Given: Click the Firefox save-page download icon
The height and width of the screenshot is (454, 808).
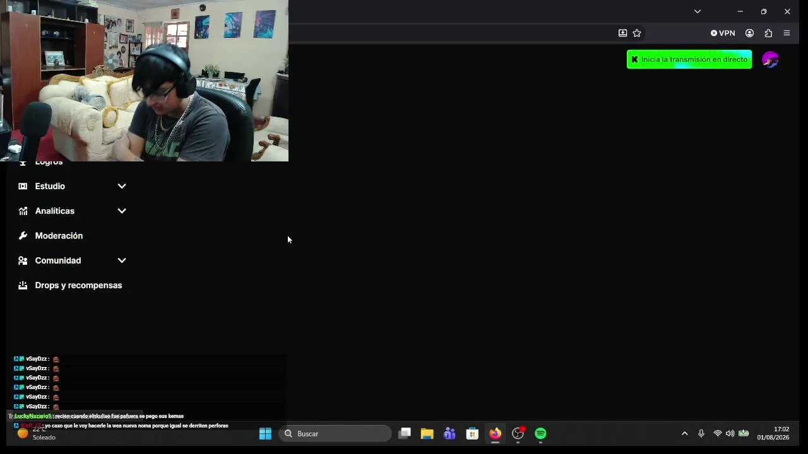Looking at the screenshot, I should (x=622, y=33).
